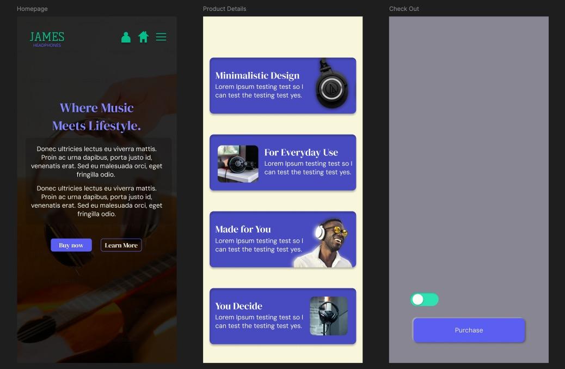The height and width of the screenshot is (369, 565).
Task: Click the desk headphones photo thumbnail
Action: 238,164
